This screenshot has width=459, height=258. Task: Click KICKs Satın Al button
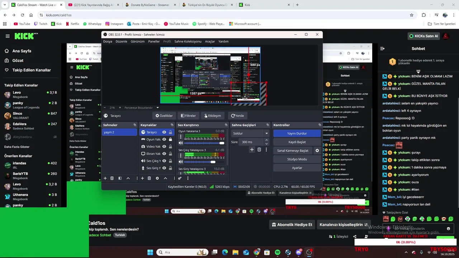coord(423,36)
